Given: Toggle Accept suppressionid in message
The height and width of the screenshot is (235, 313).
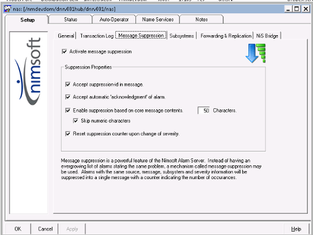Looking at the screenshot, I should pos(68,84).
